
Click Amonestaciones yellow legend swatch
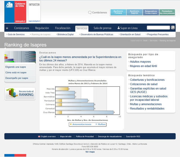pyautogui.click(x=71, y=124)
